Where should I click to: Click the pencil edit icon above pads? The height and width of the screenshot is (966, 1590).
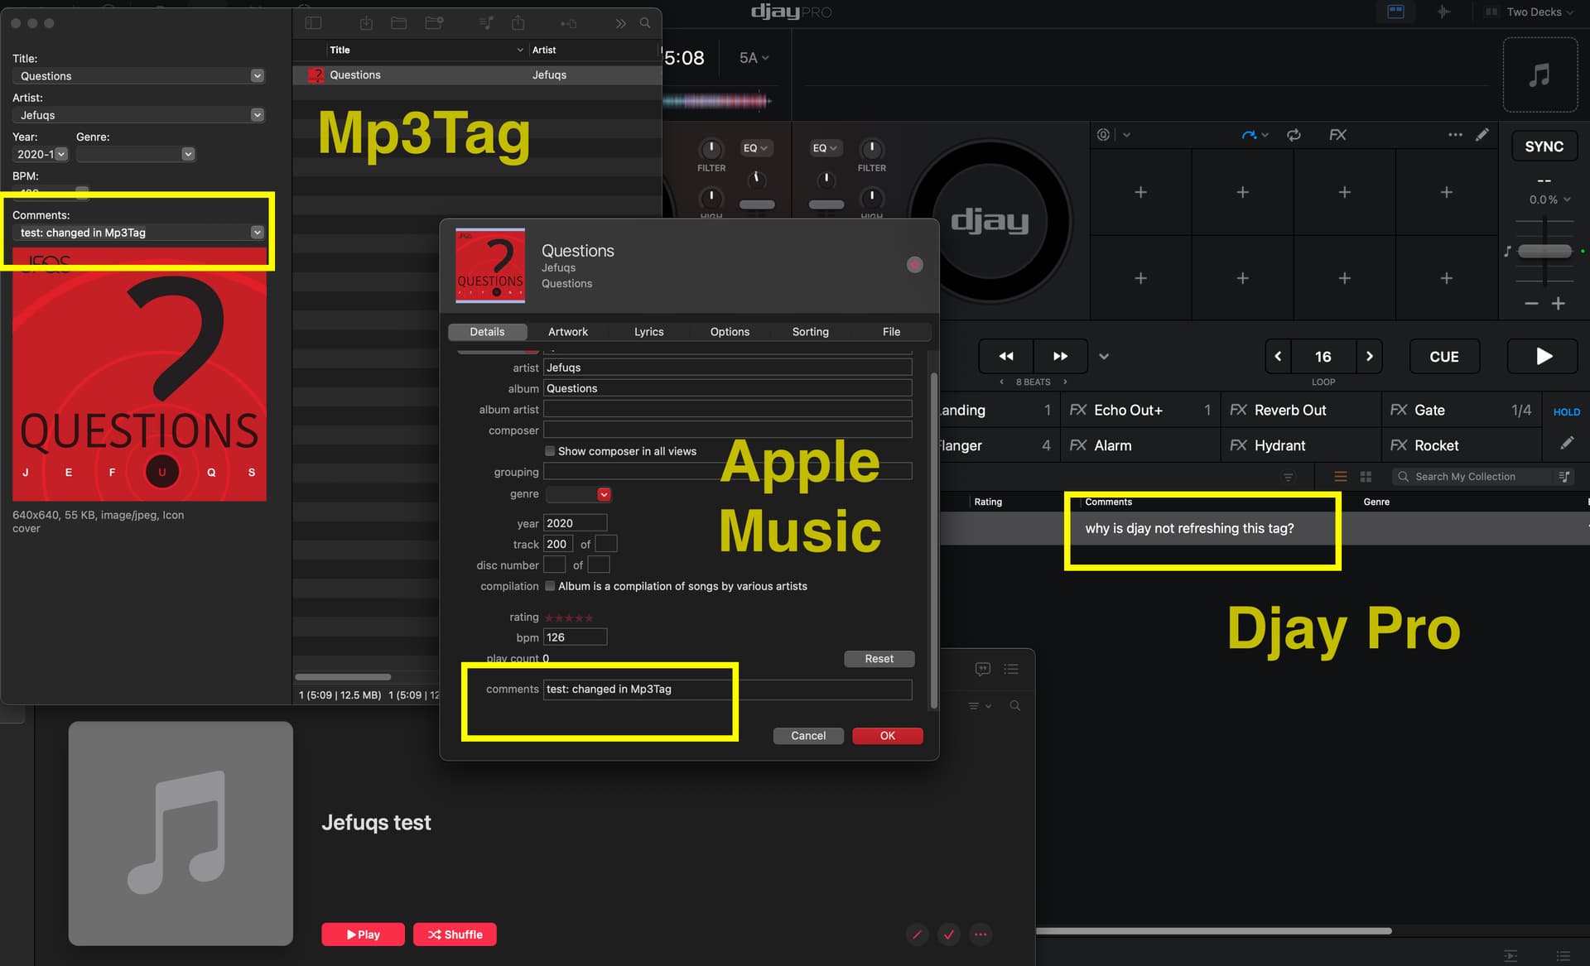coord(1482,135)
